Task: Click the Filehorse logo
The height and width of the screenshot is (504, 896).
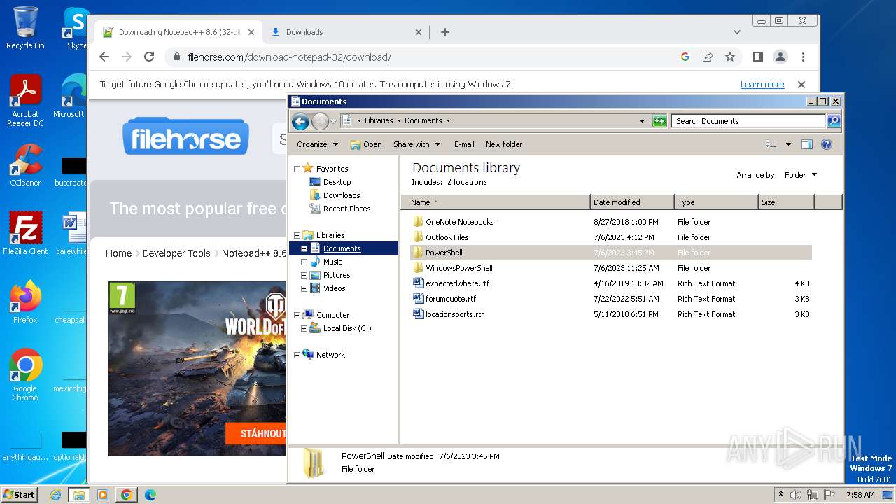Action: click(x=185, y=136)
